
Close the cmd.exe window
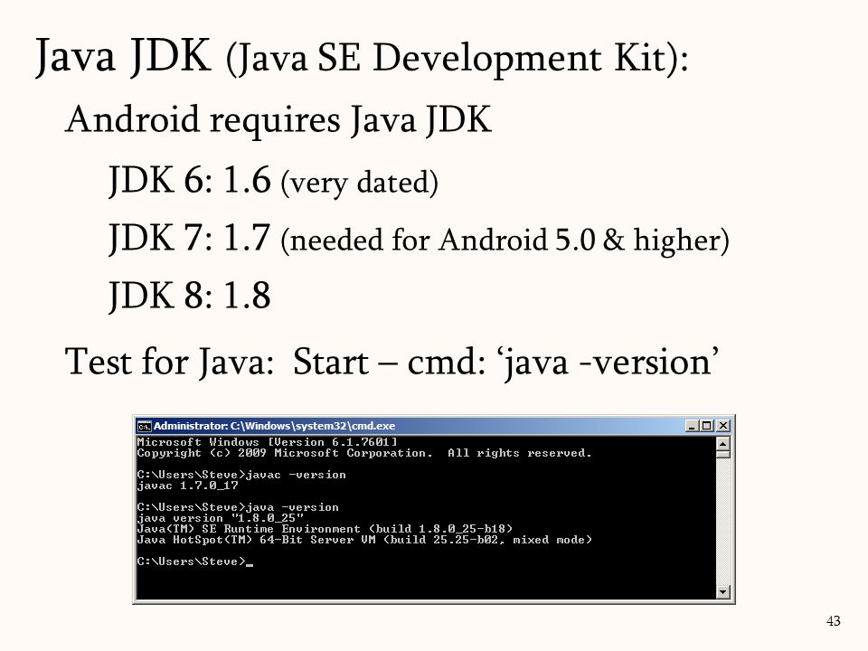(723, 426)
